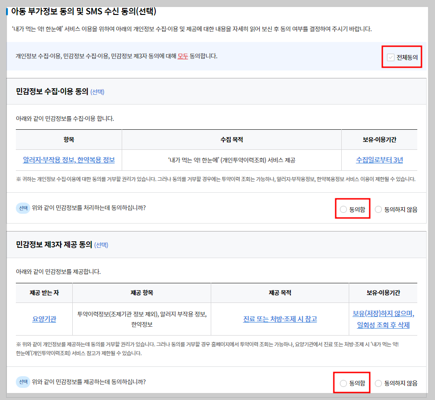Select 동의함 for 민감정보 제공 동의
Image resolution: width=435 pixels, height=400 pixels.
click(x=344, y=383)
